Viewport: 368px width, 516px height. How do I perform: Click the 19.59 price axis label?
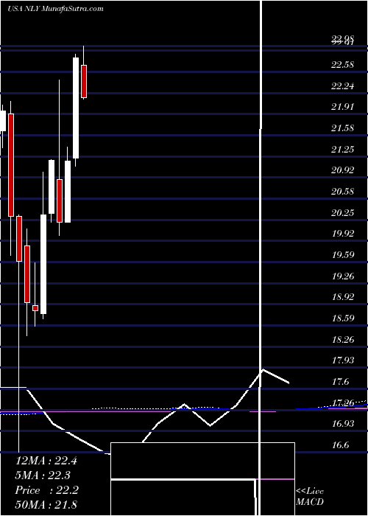[x=343, y=255]
